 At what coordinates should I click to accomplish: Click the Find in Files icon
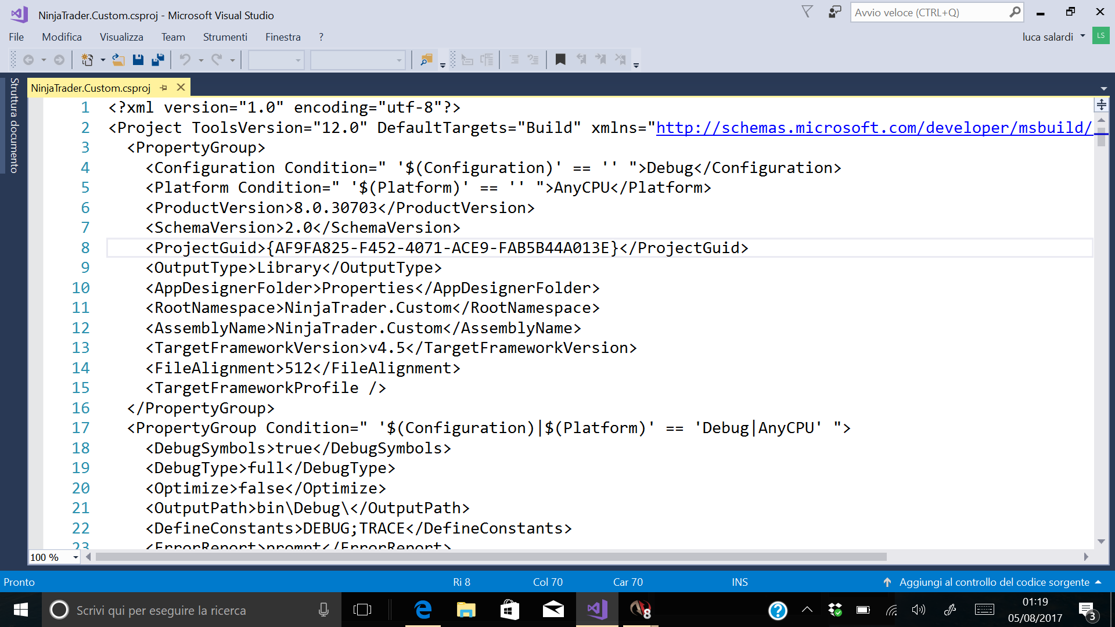point(426,60)
